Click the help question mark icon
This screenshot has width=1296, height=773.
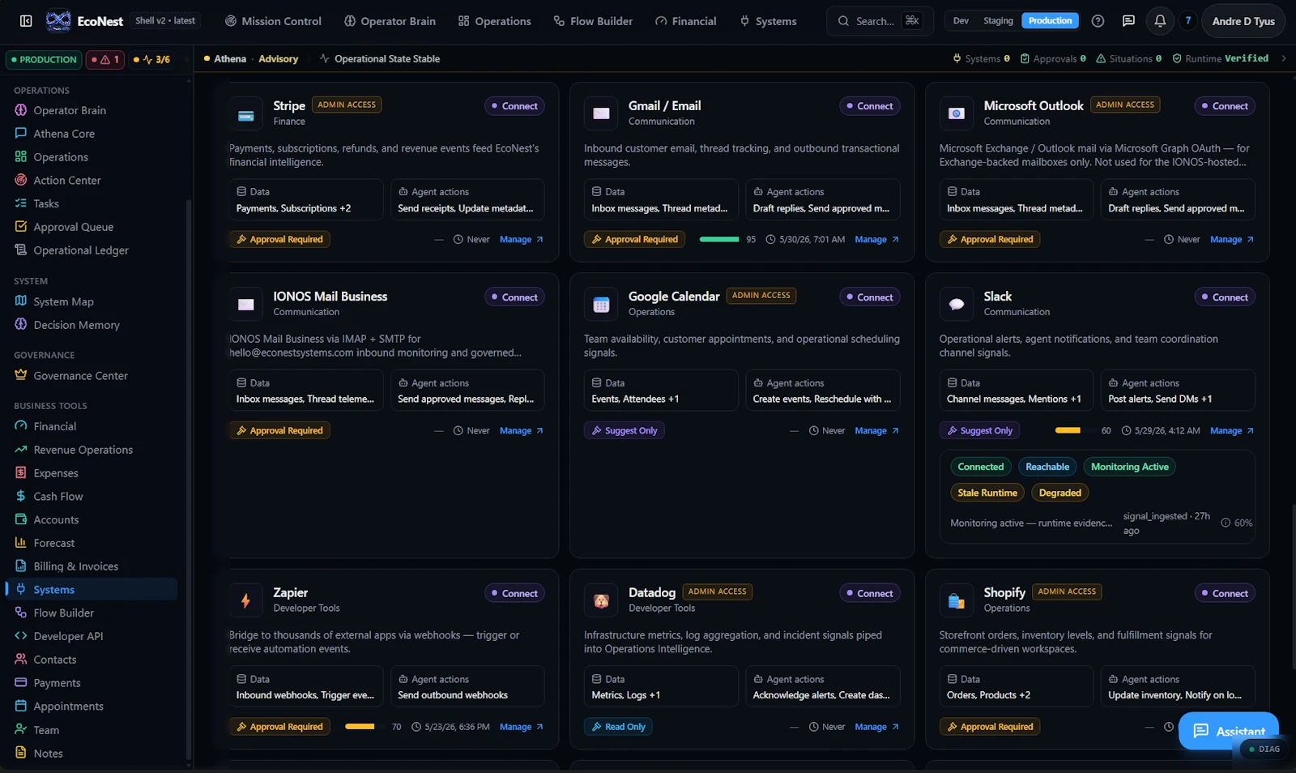coord(1098,21)
